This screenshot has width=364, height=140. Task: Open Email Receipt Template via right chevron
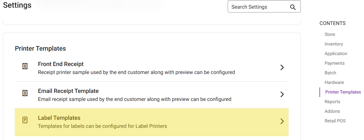[282, 94]
